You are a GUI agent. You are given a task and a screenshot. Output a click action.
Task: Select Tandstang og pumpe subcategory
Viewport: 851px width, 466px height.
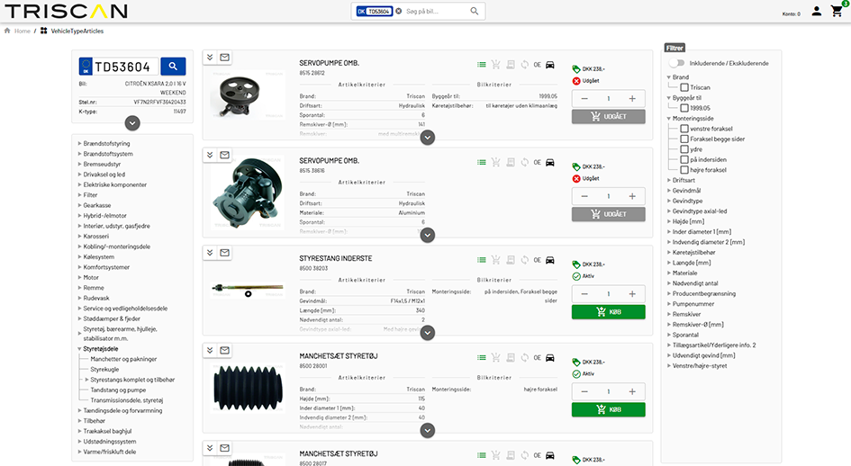(x=118, y=390)
